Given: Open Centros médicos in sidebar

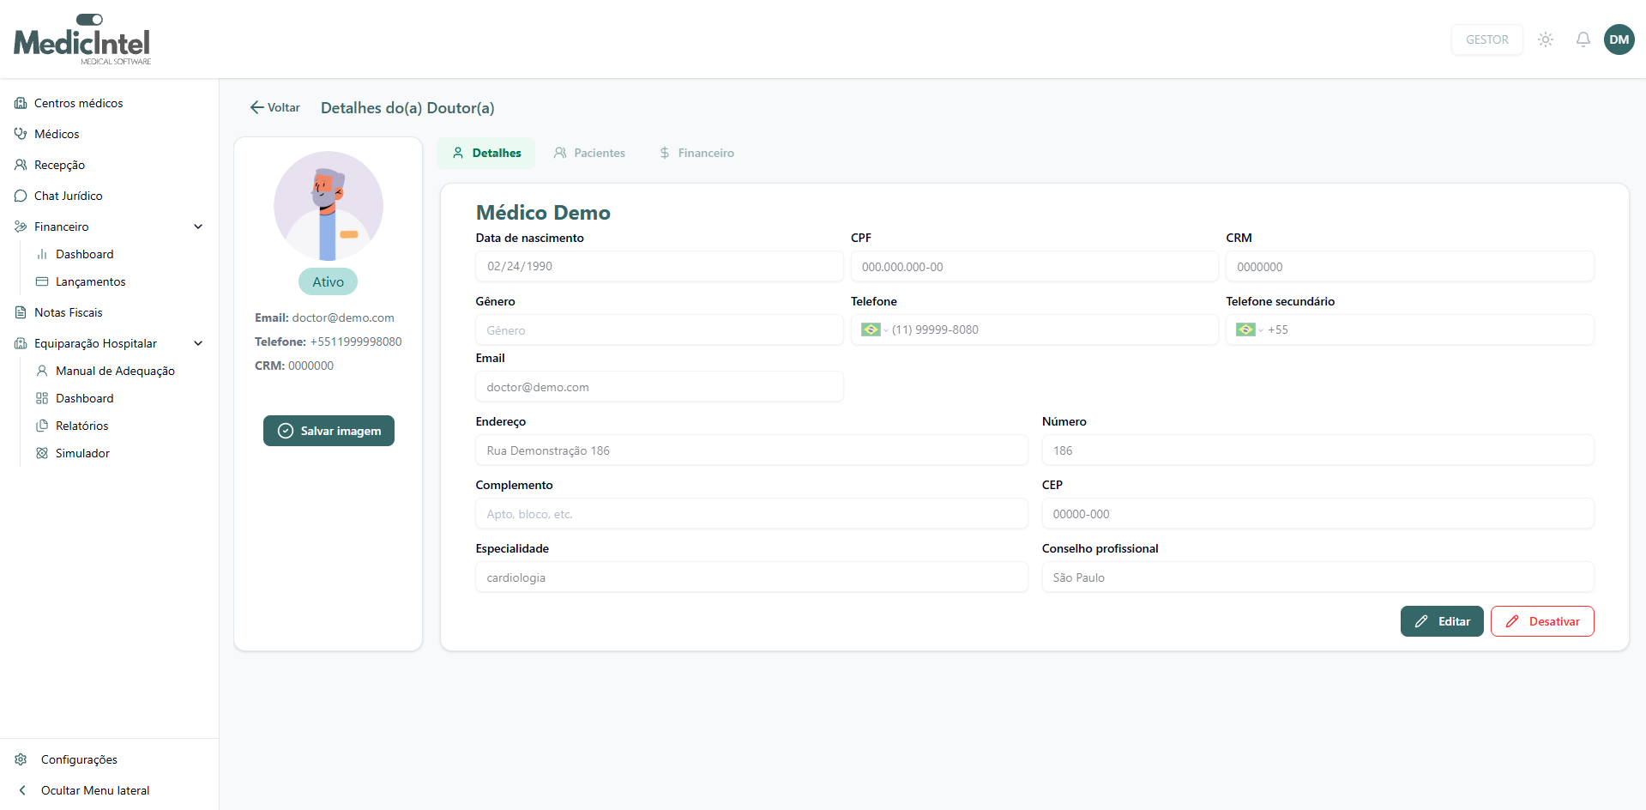Looking at the screenshot, I should (78, 103).
